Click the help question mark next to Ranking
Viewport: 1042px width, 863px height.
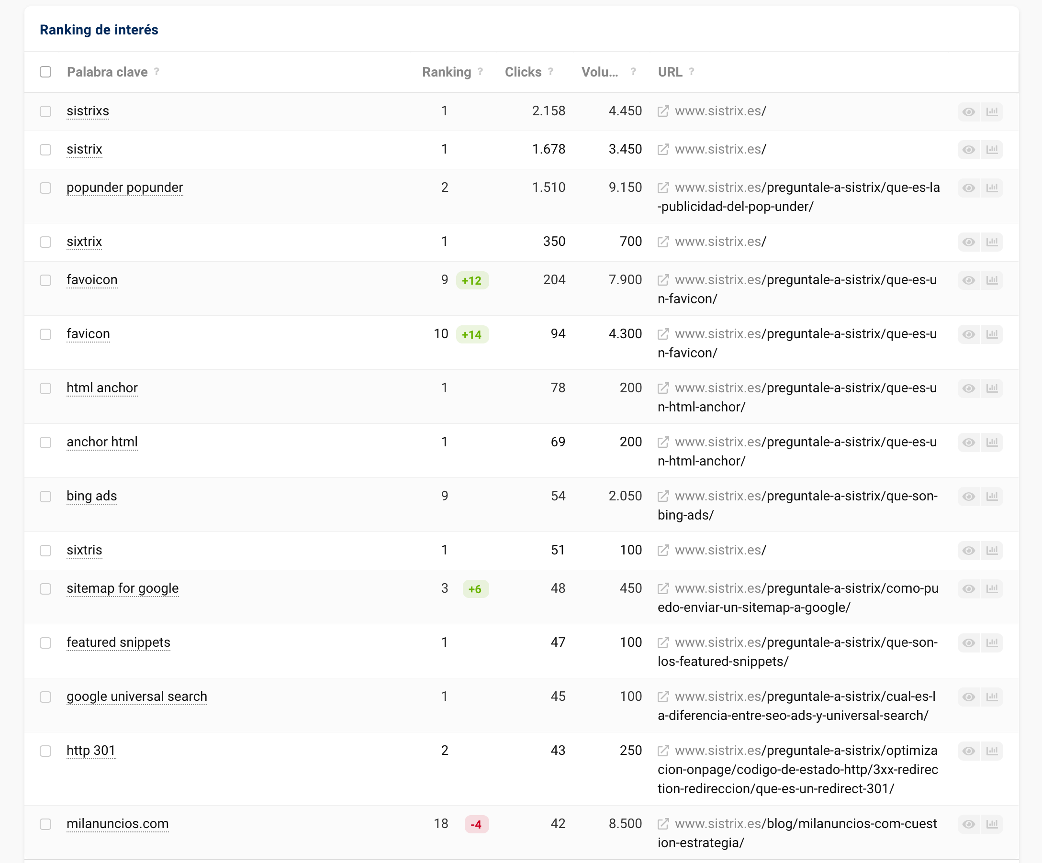pos(480,72)
